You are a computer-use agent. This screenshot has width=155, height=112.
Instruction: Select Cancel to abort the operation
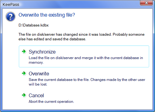coord(84,98)
